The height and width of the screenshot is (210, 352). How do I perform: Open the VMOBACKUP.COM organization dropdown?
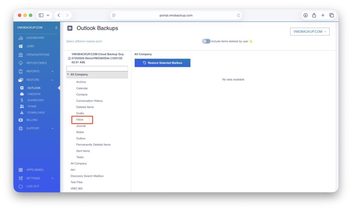click(x=309, y=32)
